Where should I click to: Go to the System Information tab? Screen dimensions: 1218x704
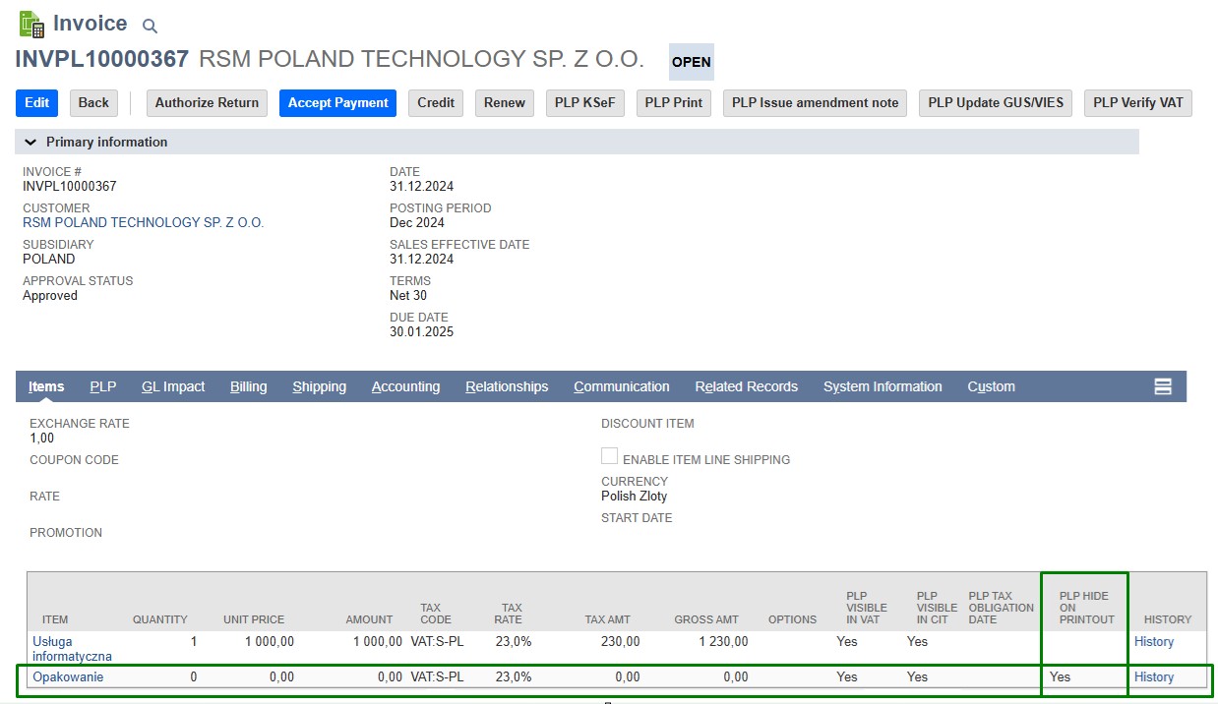point(883,386)
